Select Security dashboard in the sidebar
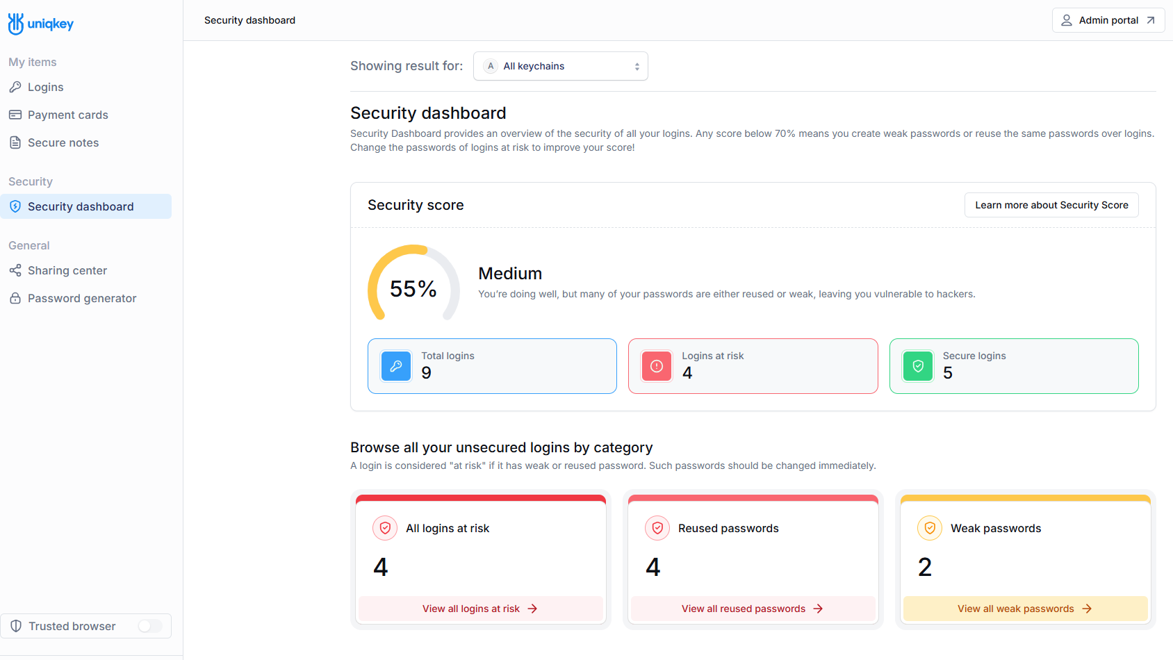The height and width of the screenshot is (660, 1173). click(x=86, y=206)
